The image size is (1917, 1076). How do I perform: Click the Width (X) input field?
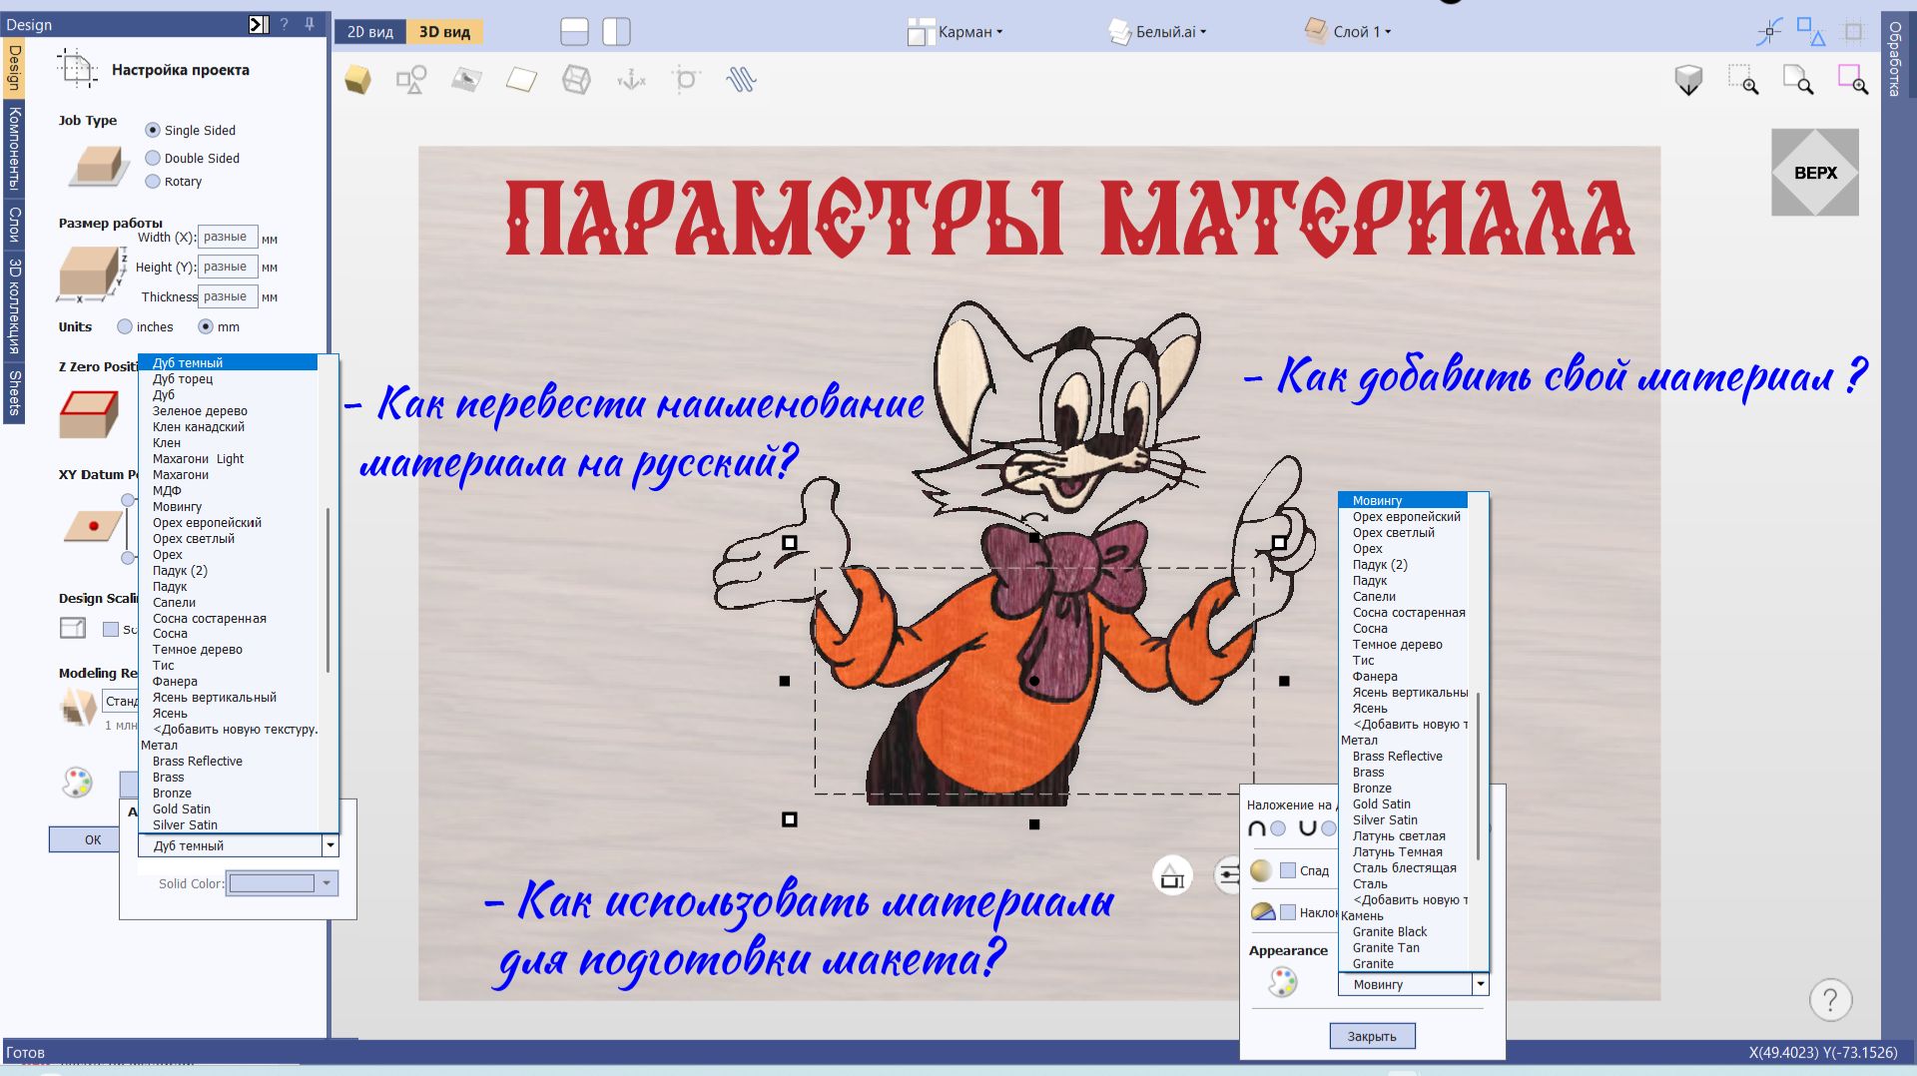tap(228, 237)
